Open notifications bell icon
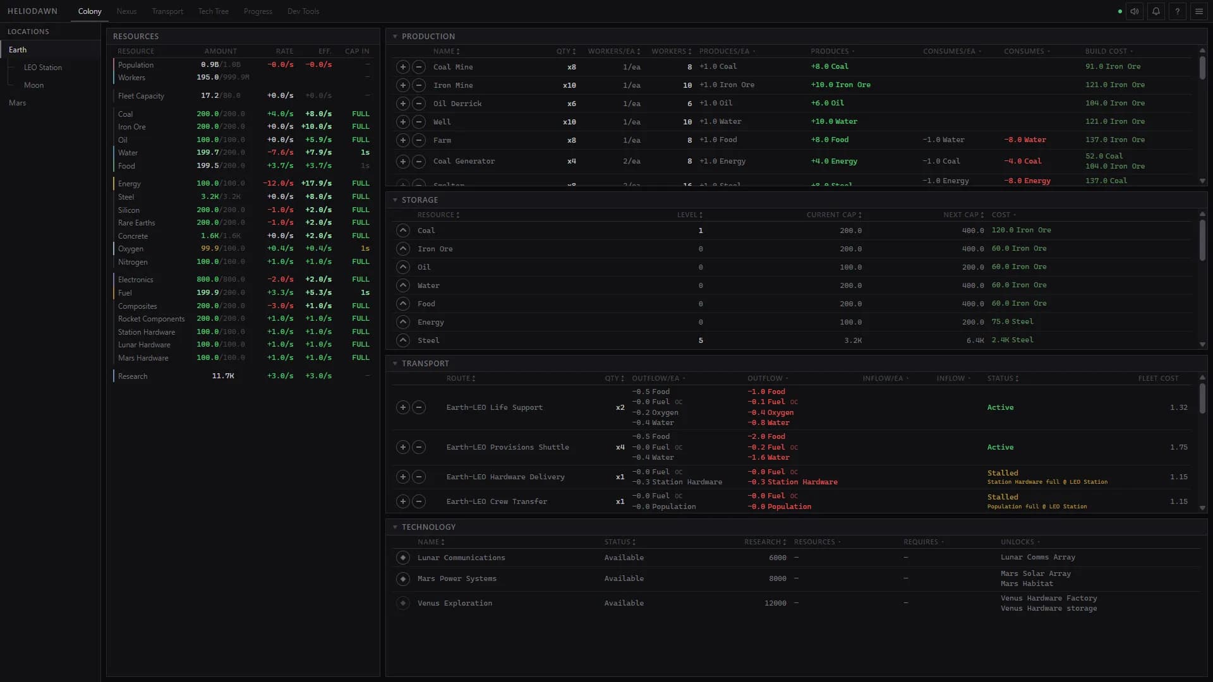The width and height of the screenshot is (1213, 682). 1156,11
